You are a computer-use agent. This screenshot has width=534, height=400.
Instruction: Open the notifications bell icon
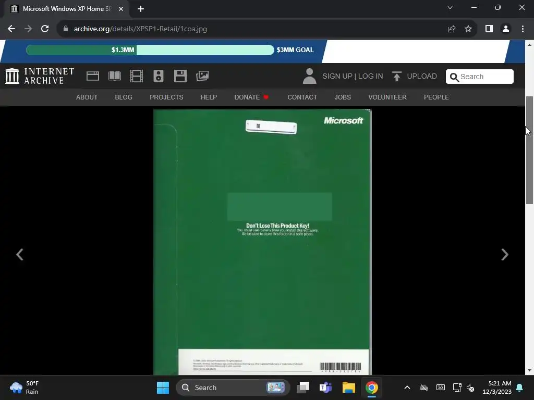tap(520, 387)
